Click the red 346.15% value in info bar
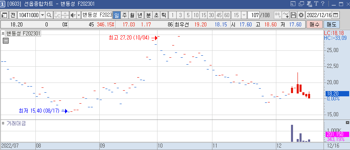Image resolution: width=350 pixels, height=150 pixels. point(105,24)
